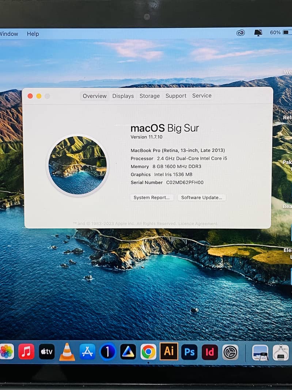Launch Adobe InDesign from the dock

coord(210,352)
